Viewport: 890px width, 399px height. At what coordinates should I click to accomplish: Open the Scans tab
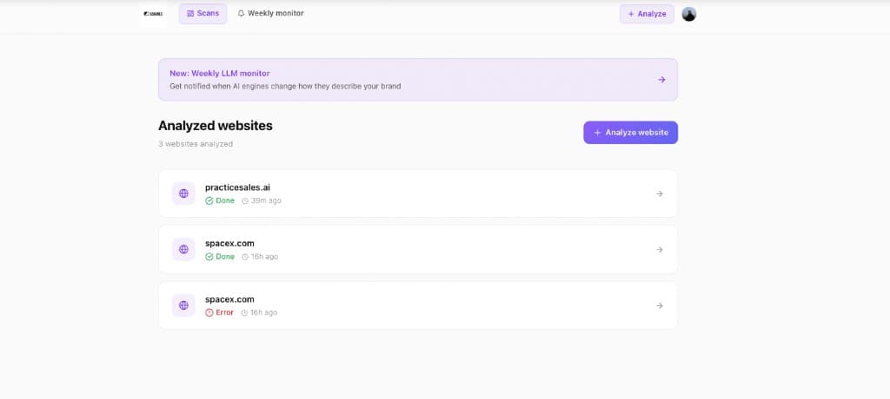203,14
